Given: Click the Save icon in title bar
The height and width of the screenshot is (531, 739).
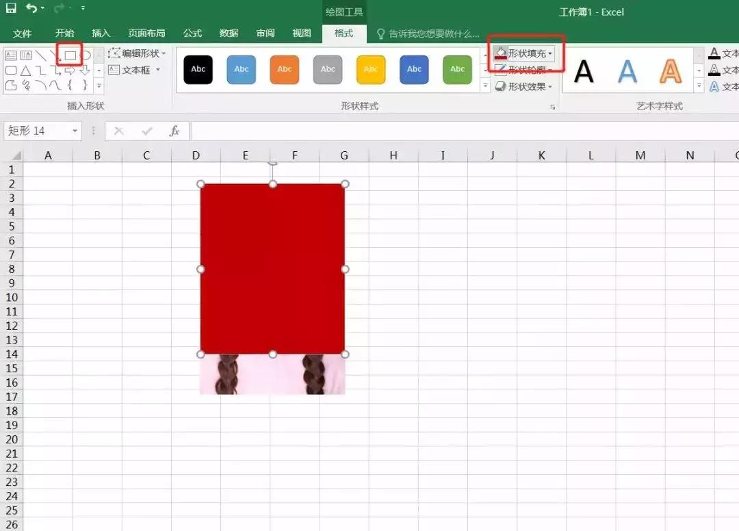Looking at the screenshot, I should [x=11, y=8].
